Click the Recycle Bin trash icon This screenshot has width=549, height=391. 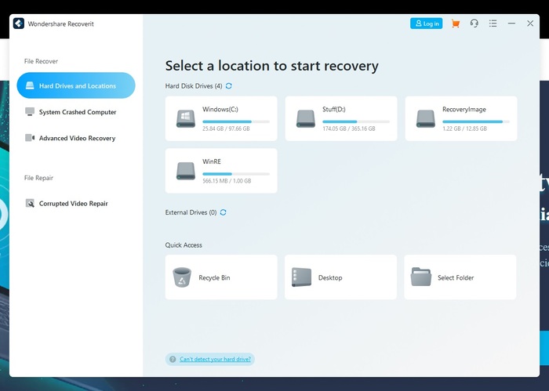coord(182,277)
